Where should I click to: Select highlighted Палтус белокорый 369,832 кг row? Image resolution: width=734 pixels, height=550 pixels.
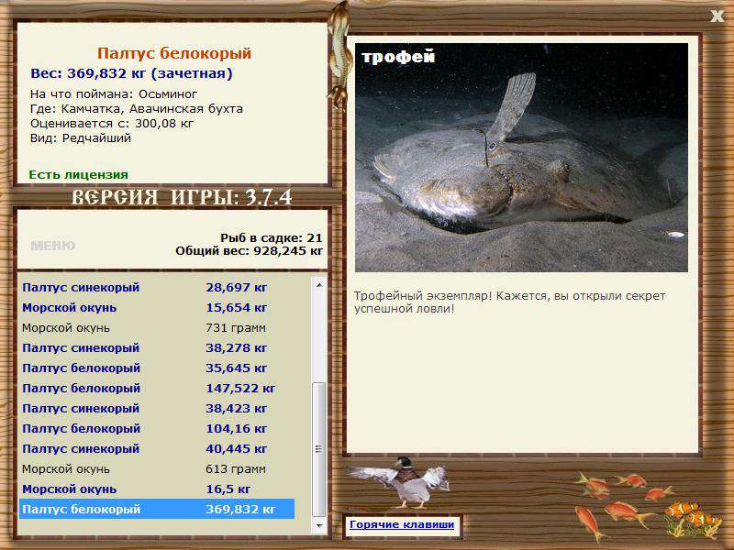(156, 509)
